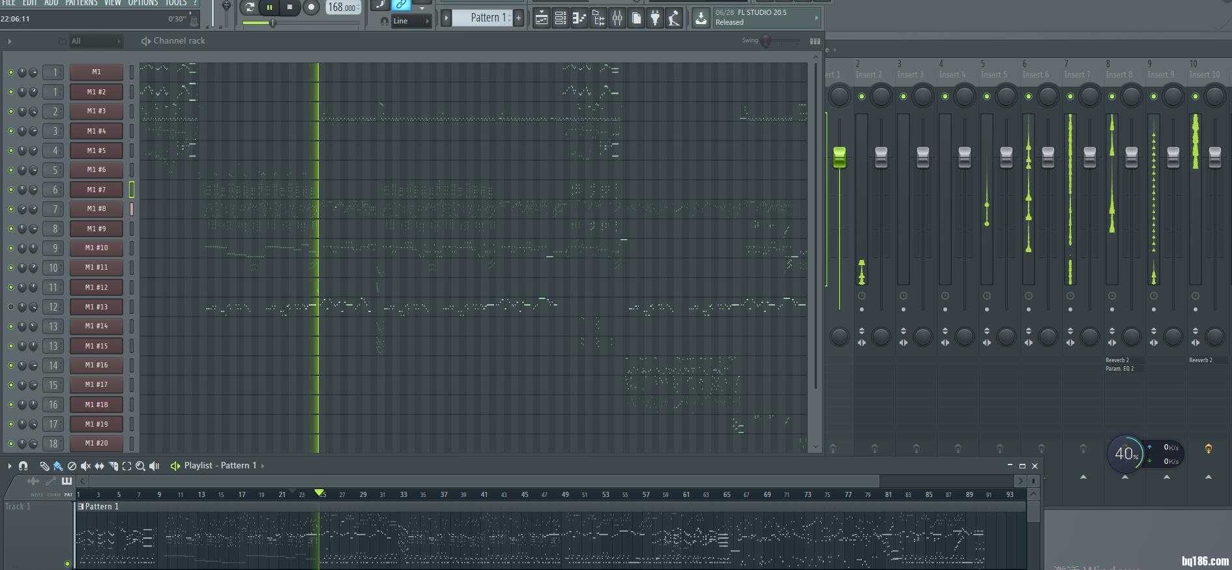Viewport: 1232px width, 570px height.
Task: Open Playlist options menu arrow
Action: tap(10, 466)
